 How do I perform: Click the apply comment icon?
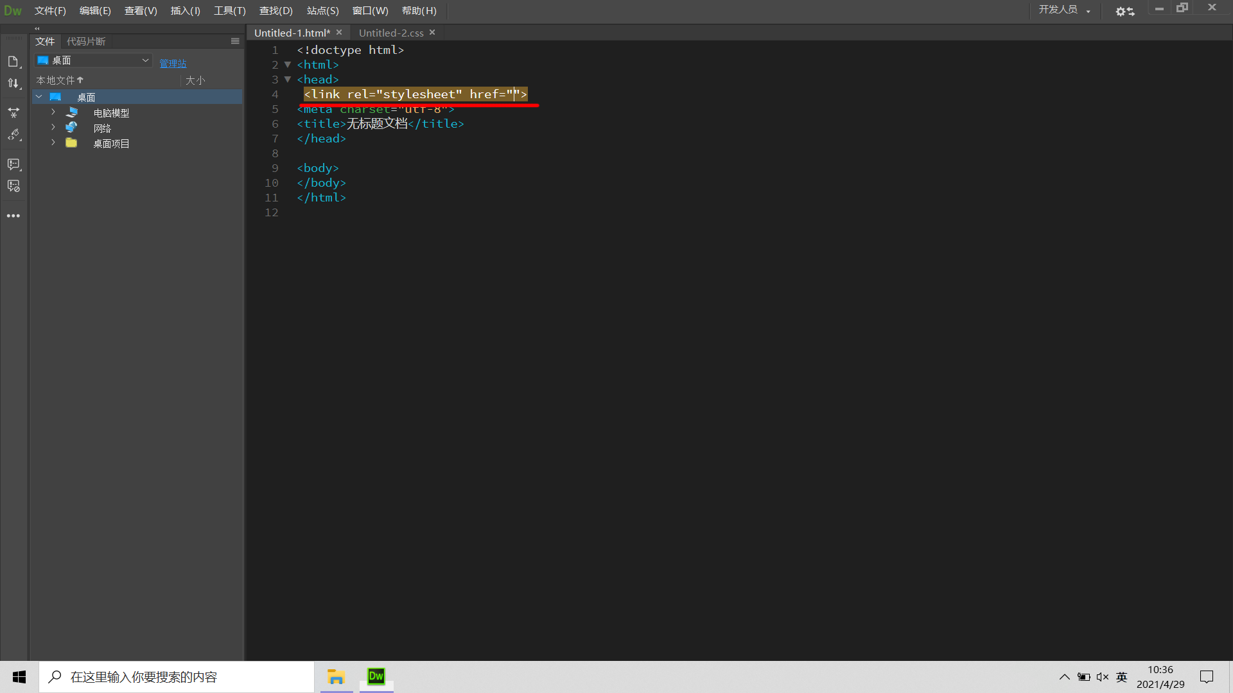click(x=13, y=165)
